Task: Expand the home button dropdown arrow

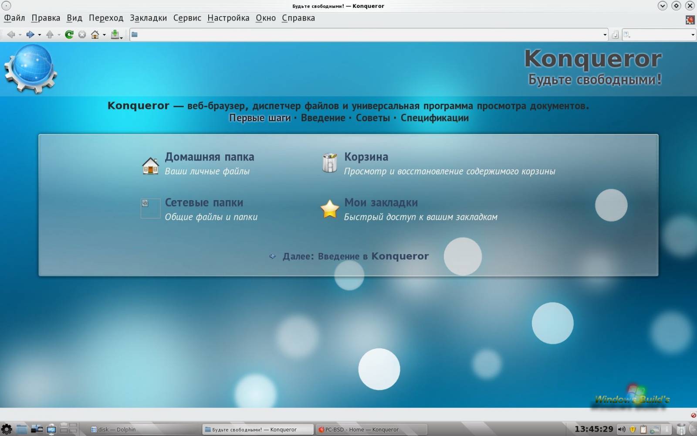Action: pos(104,35)
